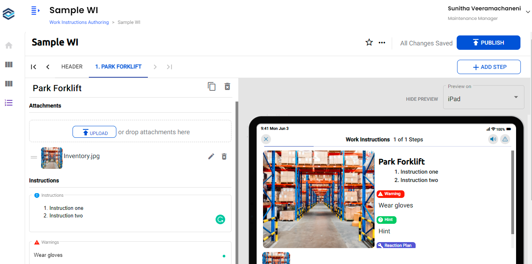Image resolution: width=532 pixels, height=264 pixels.
Task: Open the first board icon below Home
Action: pyautogui.click(x=8, y=65)
